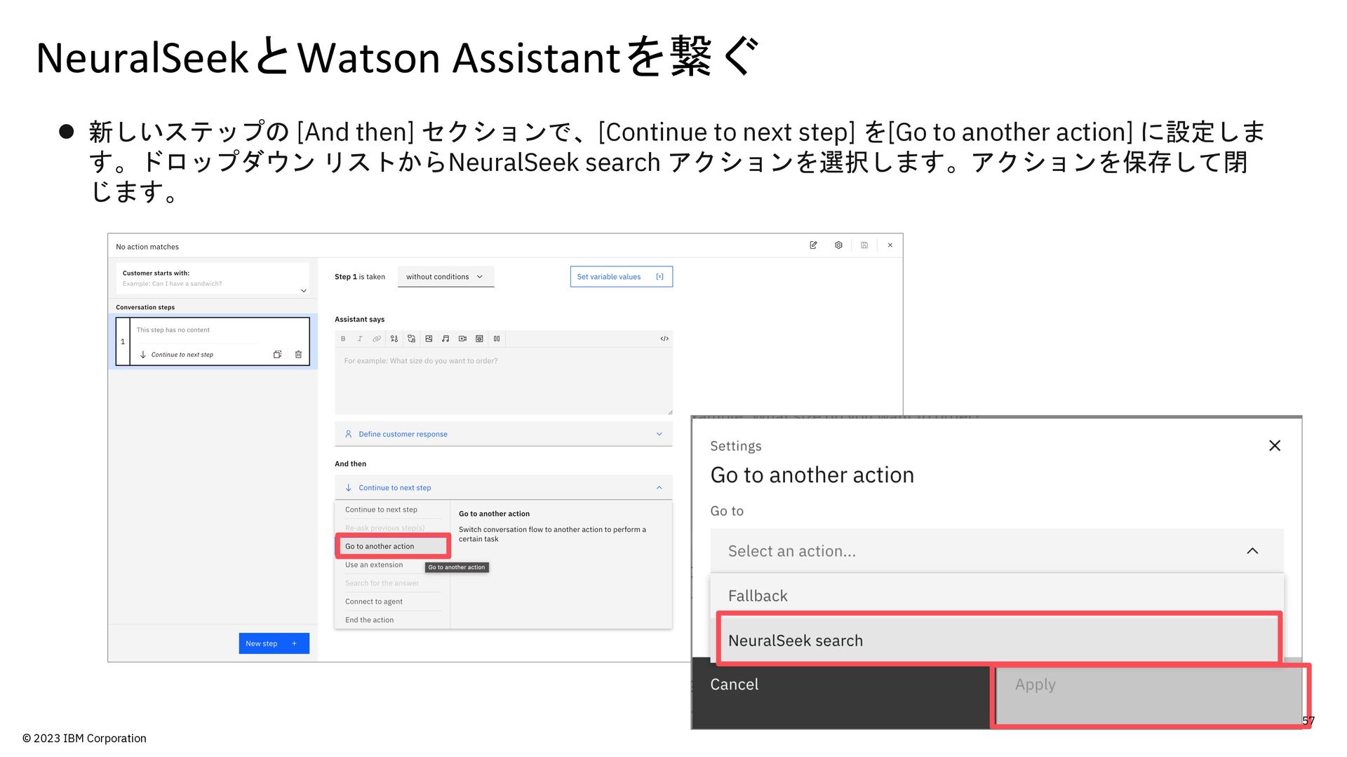
Task: Click the insert link icon in toolbar
Action: (377, 339)
